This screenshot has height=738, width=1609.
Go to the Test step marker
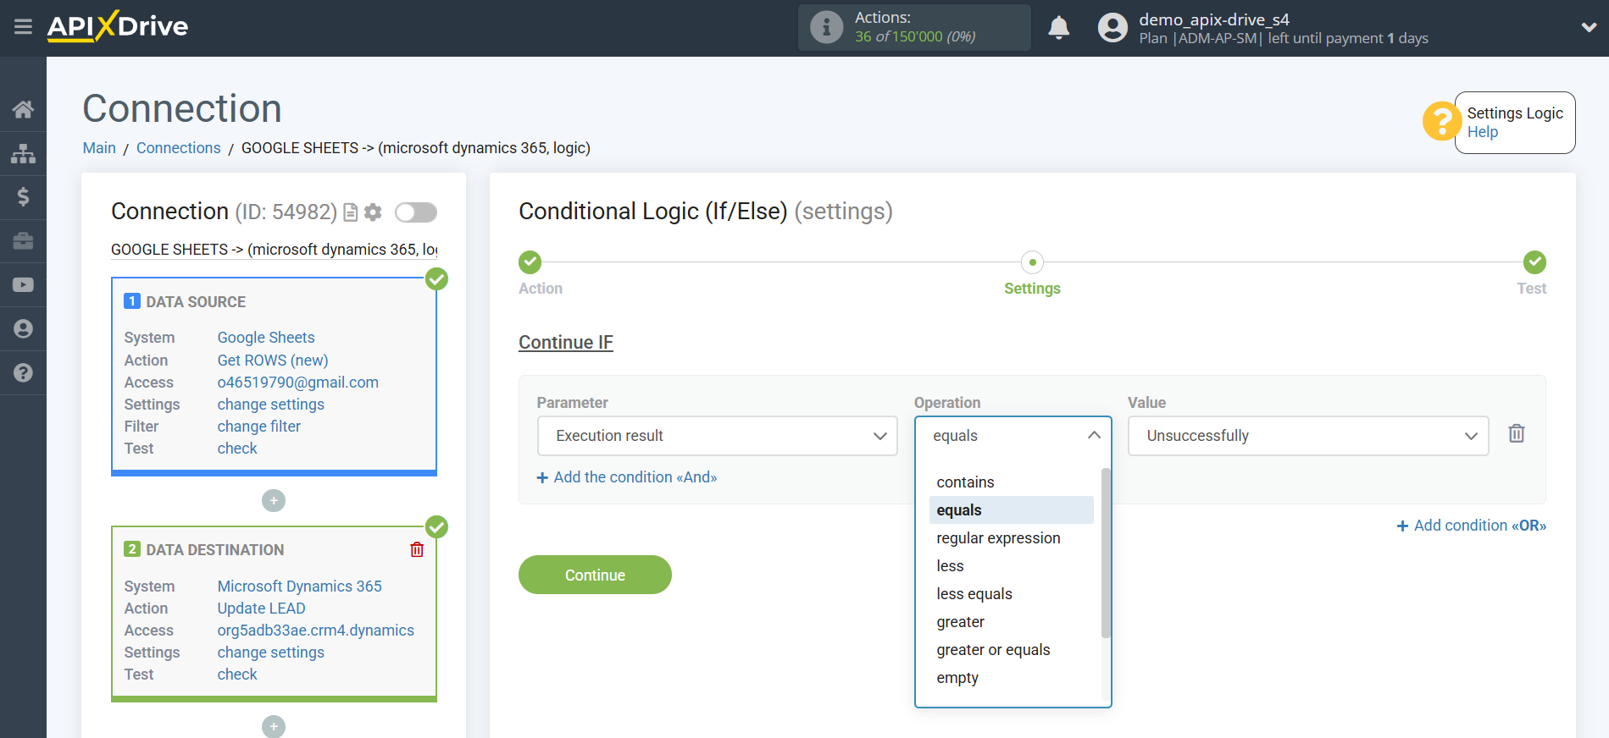pos(1534,262)
